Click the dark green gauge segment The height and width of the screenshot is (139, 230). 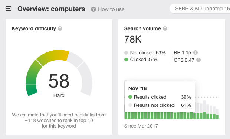[32, 90]
